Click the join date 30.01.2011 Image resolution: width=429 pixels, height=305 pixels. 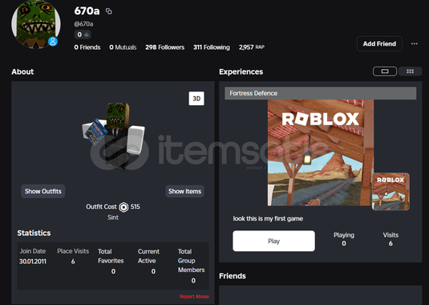33,262
